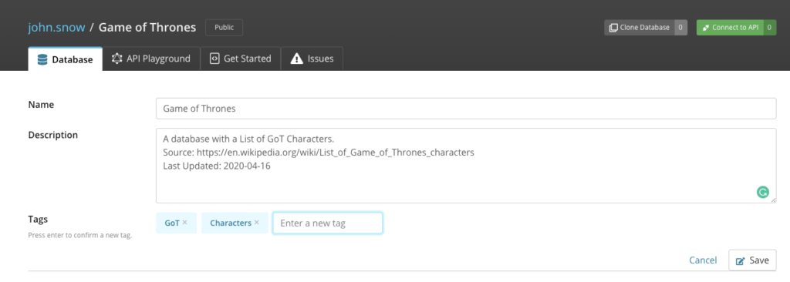Open the API Playground tab
790x282 pixels.
click(x=151, y=59)
